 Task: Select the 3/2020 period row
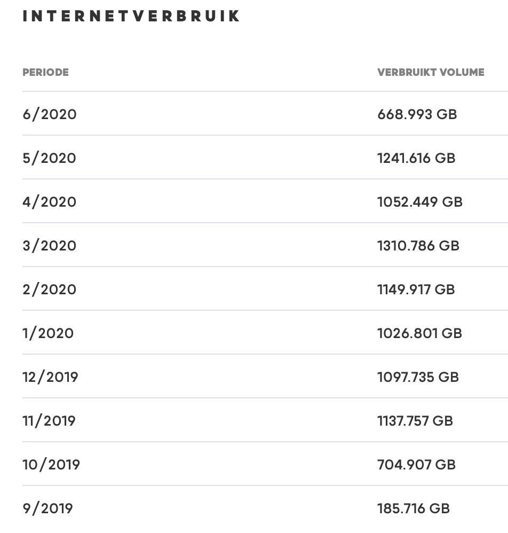tap(50, 246)
